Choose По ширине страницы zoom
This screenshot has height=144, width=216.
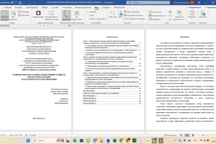[x=134, y=19]
